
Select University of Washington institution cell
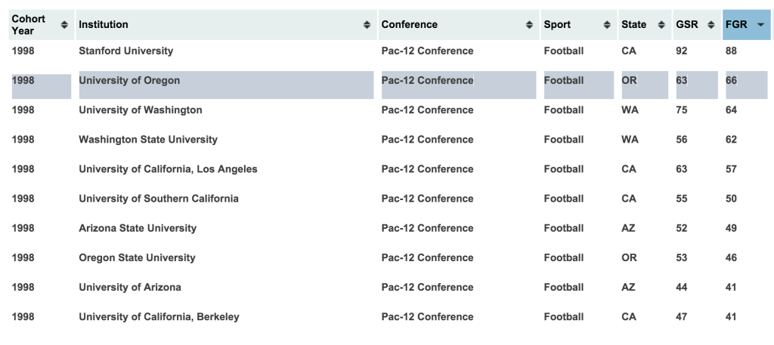(x=140, y=110)
